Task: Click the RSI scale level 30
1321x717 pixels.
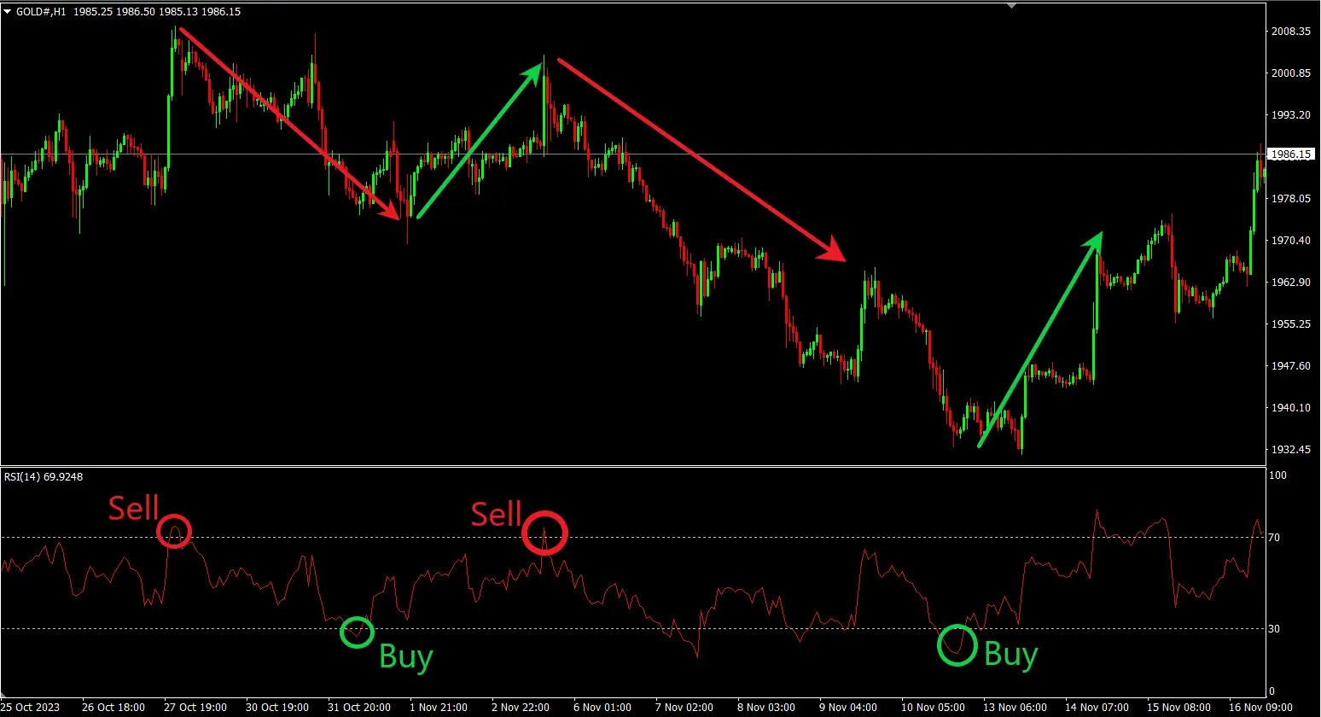Action: tap(1275, 629)
